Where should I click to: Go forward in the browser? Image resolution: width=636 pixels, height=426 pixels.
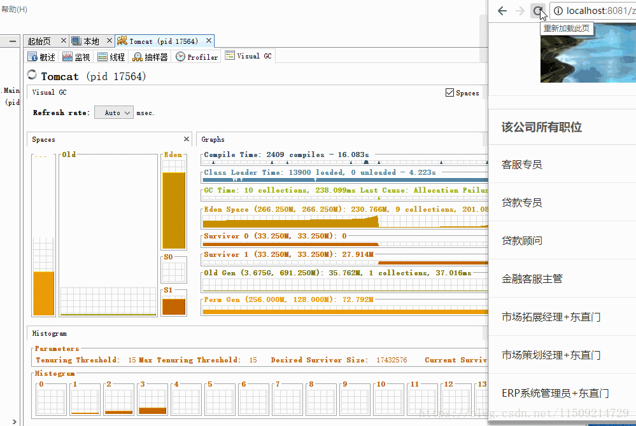[x=520, y=11]
